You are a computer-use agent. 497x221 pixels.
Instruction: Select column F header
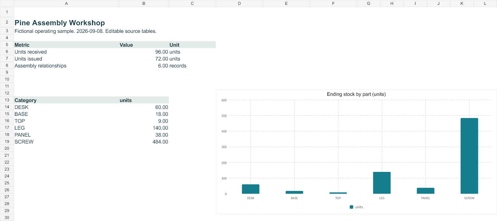333,3
